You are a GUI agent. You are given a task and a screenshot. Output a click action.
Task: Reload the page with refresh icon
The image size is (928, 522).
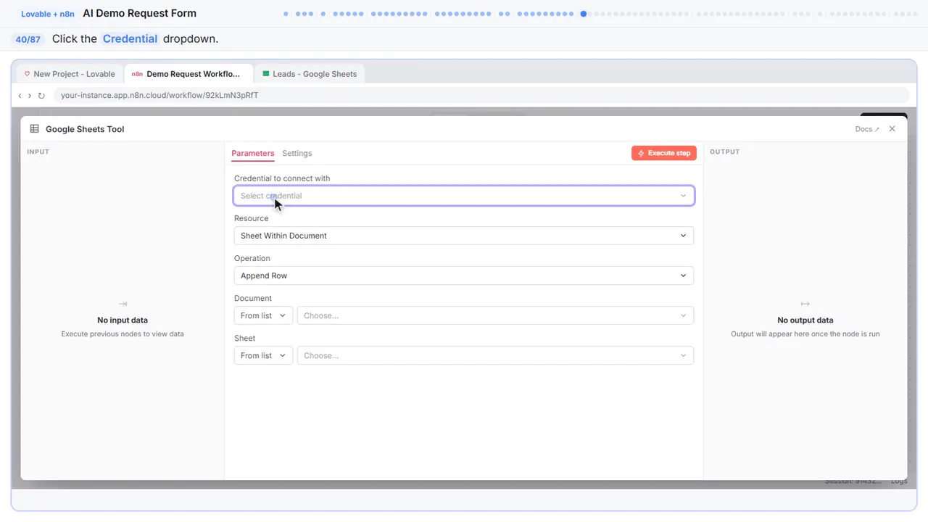pos(41,95)
